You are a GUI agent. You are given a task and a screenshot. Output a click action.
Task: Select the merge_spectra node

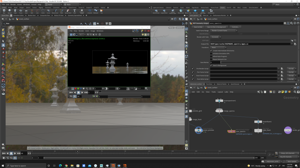coord(220,111)
